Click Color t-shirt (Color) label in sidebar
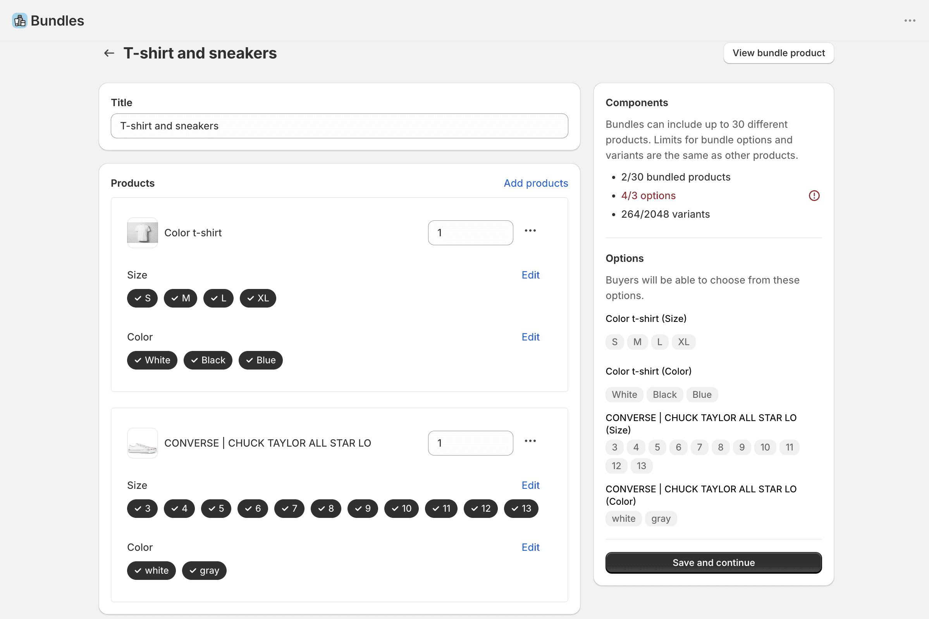The height and width of the screenshot is (619, 929). tap(648, 371)
